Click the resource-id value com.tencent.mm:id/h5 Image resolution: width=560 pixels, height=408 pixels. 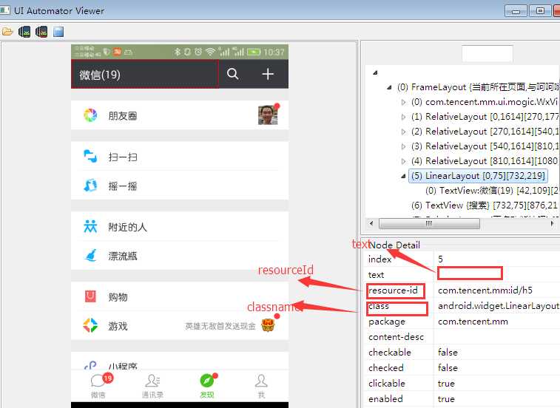click(x=485, y=290)
